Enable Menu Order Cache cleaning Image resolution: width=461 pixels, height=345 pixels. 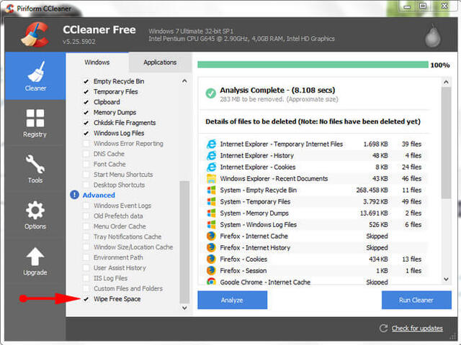coord(86,226)
